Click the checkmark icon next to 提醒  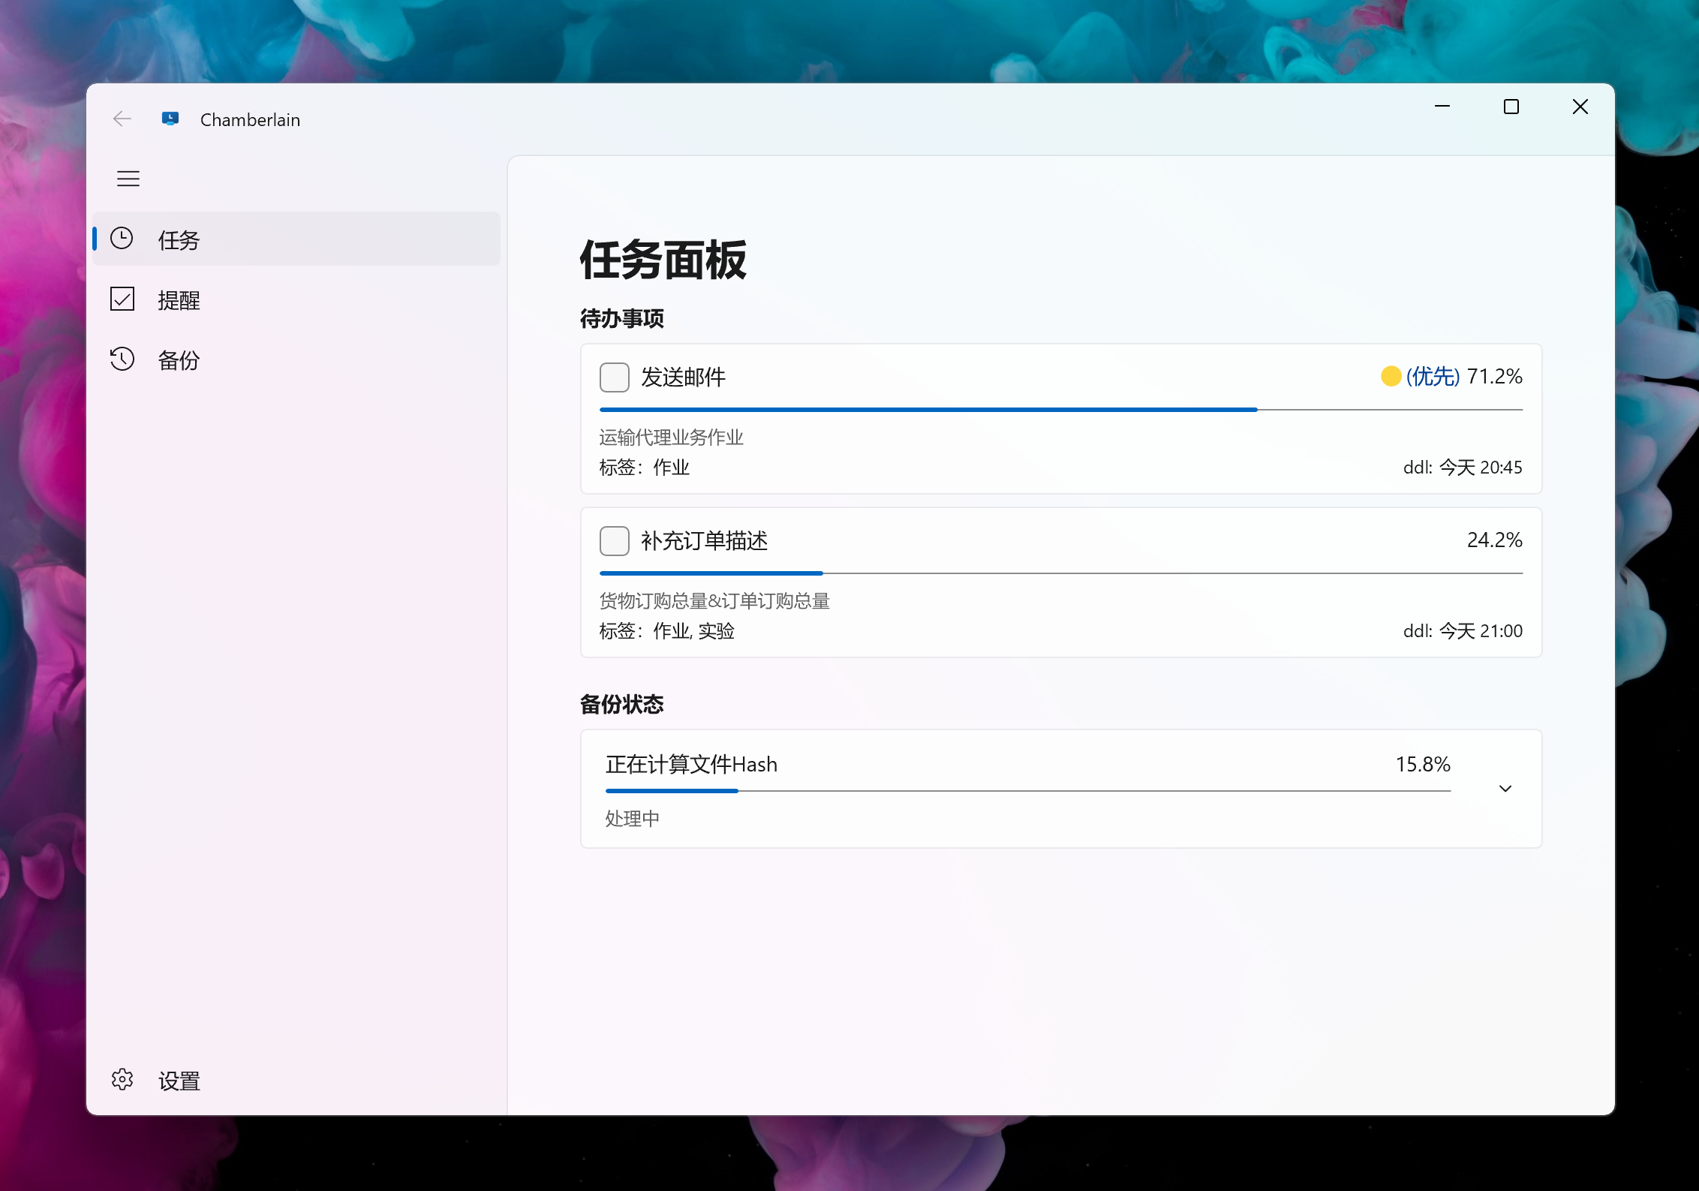(x=122, y=299)
